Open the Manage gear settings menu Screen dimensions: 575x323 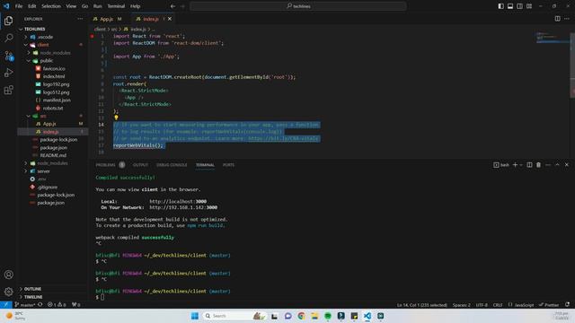(x=8, y=292)
